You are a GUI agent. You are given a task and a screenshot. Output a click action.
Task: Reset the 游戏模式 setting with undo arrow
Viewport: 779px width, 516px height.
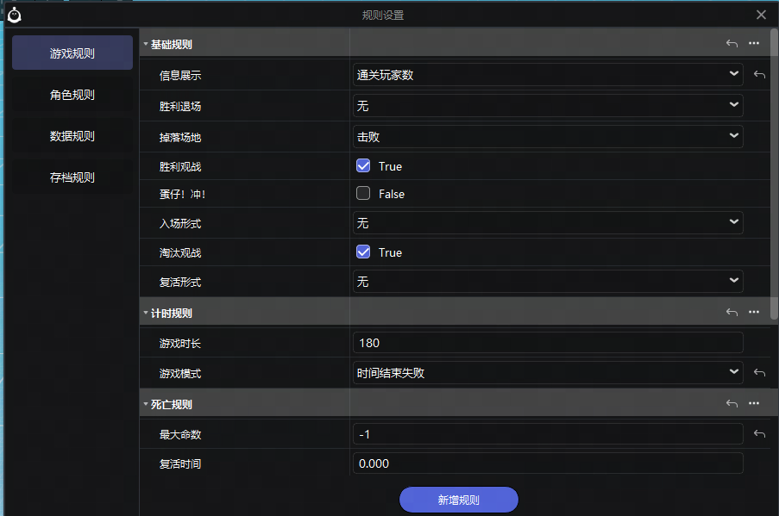[x=759, y=373]
